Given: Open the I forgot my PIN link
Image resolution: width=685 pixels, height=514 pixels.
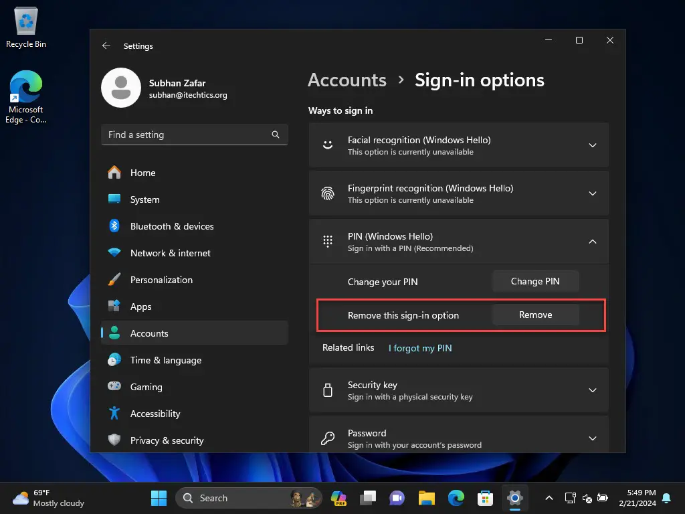Looking at the screenshot, I should pyautogui.click(x=420, y=348).
